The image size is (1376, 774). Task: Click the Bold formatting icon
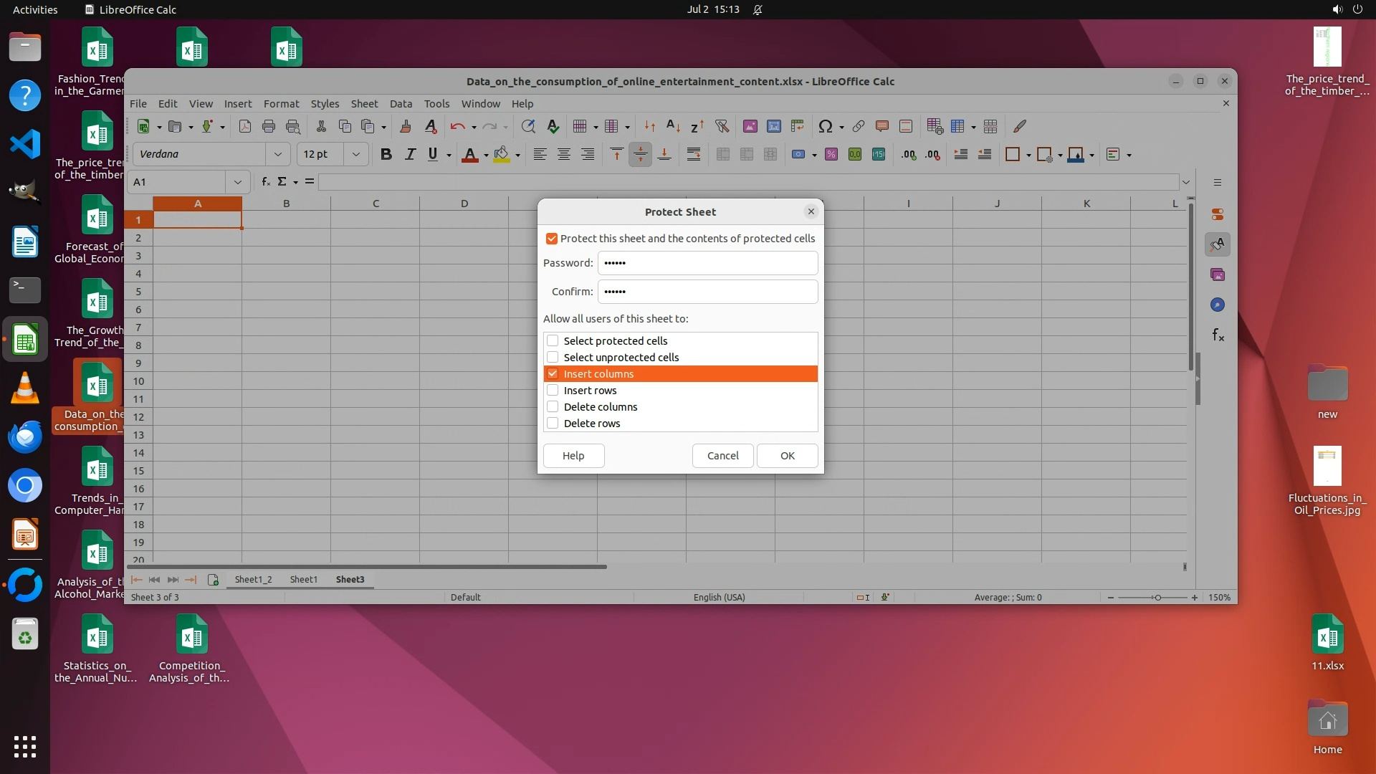pos(386,154)
